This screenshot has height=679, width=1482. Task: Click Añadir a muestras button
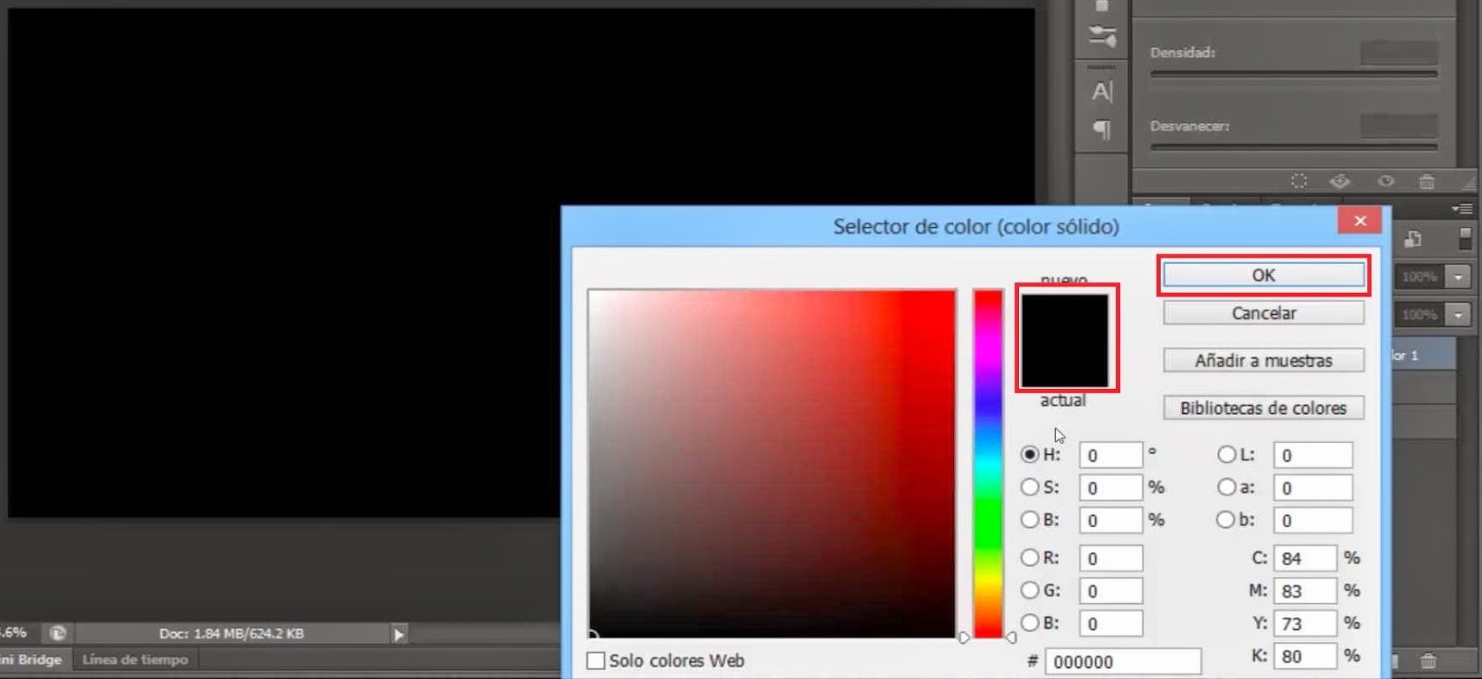click(1263, 360)
